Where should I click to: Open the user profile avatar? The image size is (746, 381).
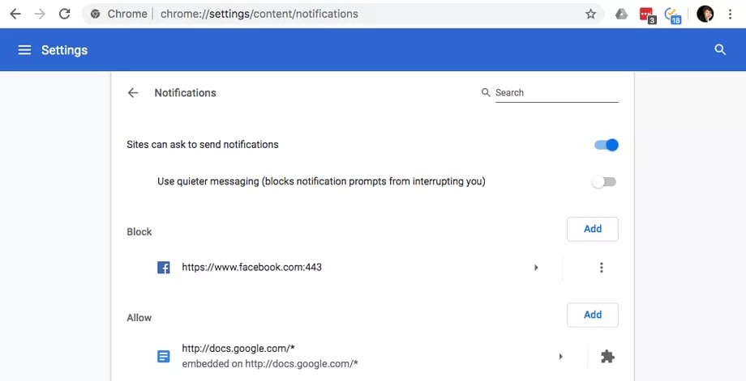tap(705, 14)
